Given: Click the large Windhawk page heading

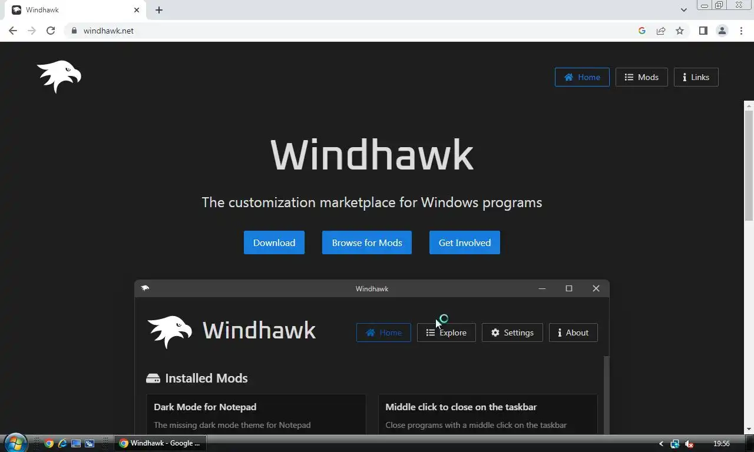Looking at the screenshot, I should (372, 155).
